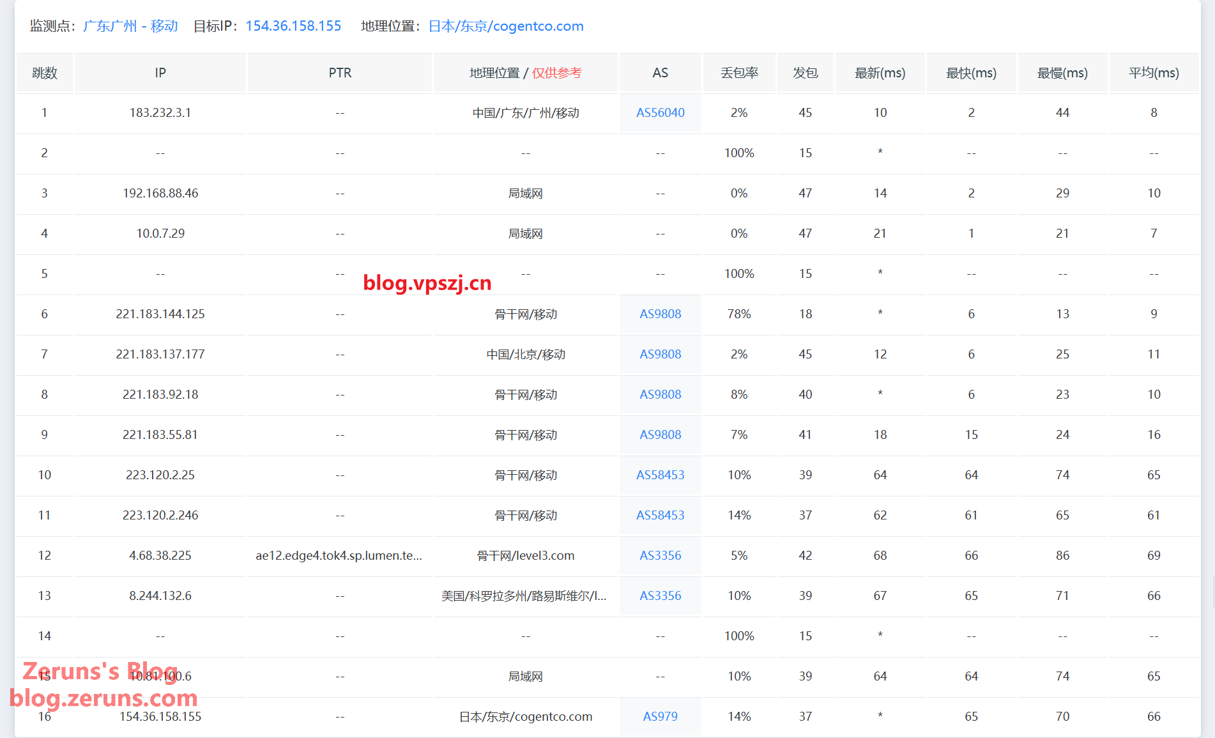Image resolution: width=1215 pixels, height=738 pixels.
Task: Click the 平均(ms) column header
Action: (x=1153, y=73)
